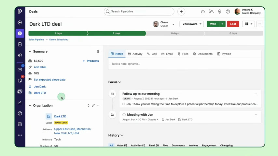Mark the deal as Won
The image size is (278, 156).
(213, 24)
